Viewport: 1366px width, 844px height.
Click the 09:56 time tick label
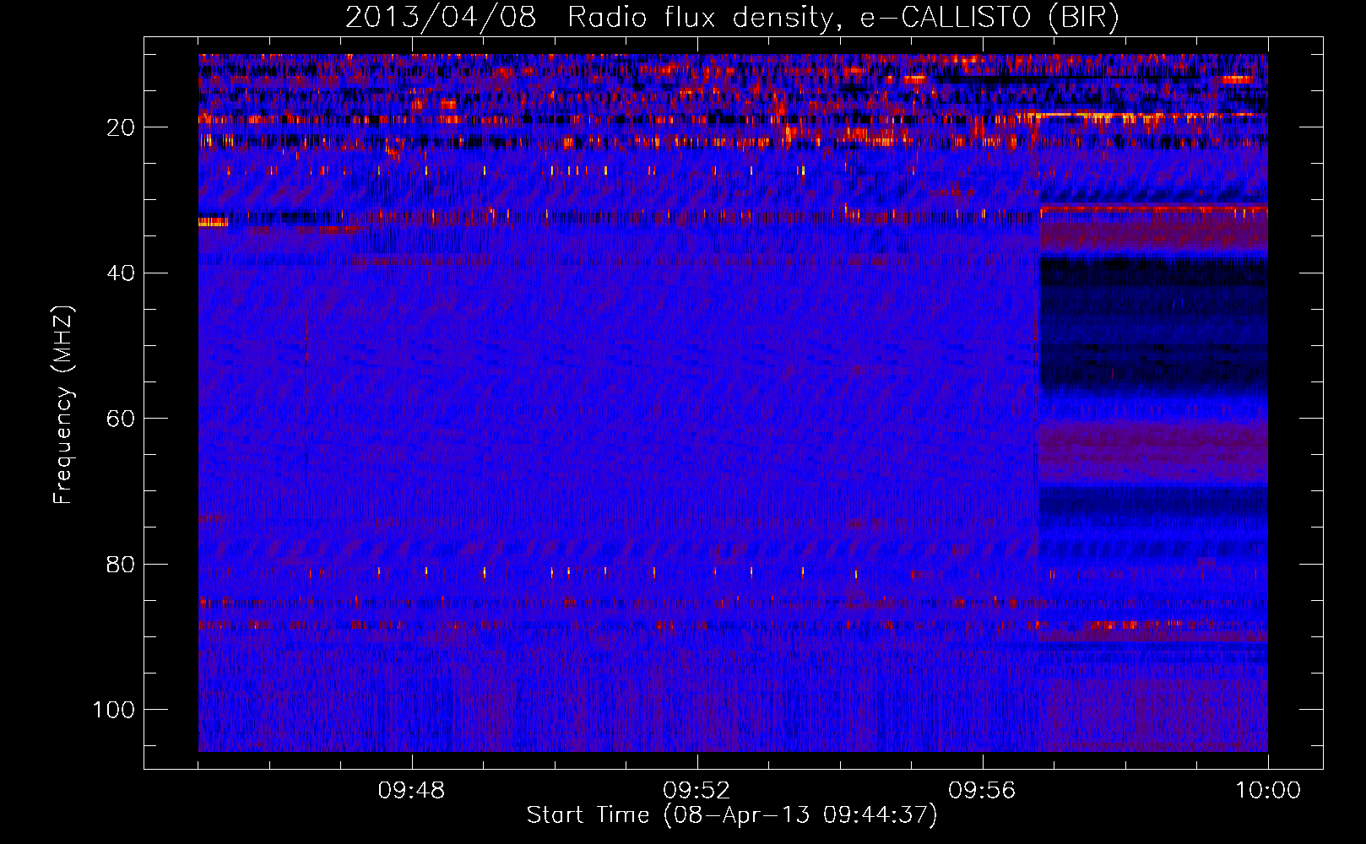(x=982, y=791)
